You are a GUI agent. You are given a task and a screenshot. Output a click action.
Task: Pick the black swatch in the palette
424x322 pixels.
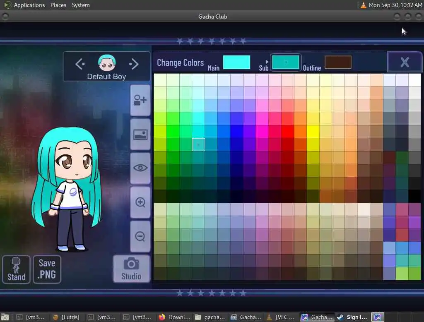(x=414, y=196)
